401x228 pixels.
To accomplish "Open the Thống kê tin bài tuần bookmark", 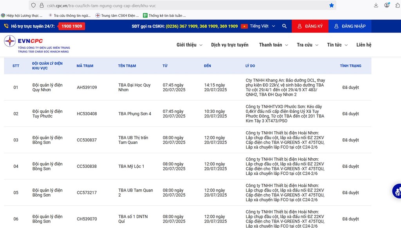I will click(x=164, y=16).
